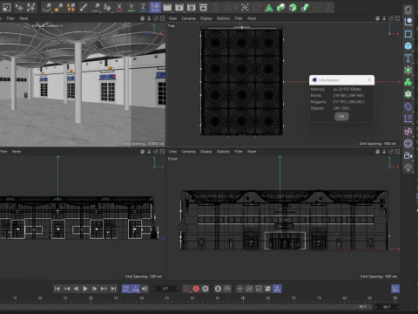Go to previous key in the timeline controls
Image resolution: width=418 pixels, height=314 pixels.
(x=67, y=289)
